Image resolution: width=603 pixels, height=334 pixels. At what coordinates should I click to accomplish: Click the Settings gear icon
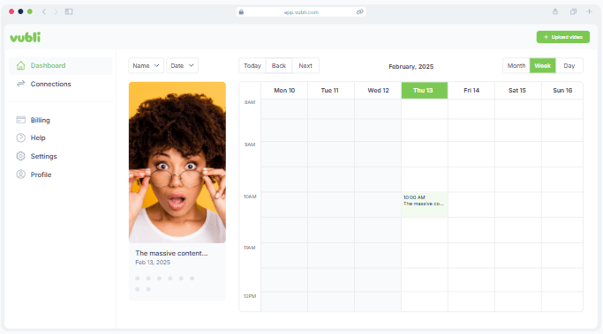[x=21, y=156]
